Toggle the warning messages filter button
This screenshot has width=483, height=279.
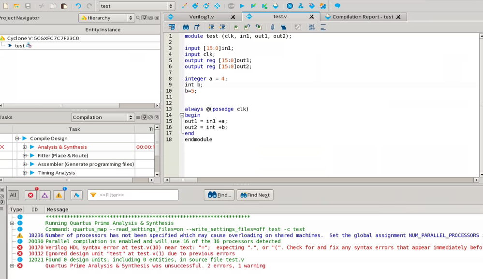point(59,195)
